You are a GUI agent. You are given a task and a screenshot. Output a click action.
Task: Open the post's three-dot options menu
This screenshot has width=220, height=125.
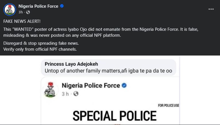coord(211,9)
